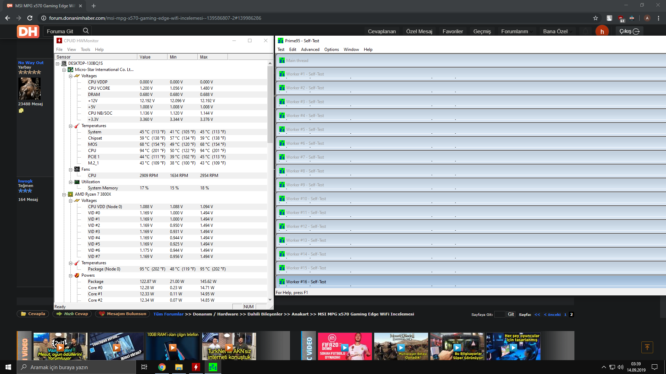Play the 10GB RAM phone video thumbnail
Screen dimensions: 666x374
(x=173, y=346)
